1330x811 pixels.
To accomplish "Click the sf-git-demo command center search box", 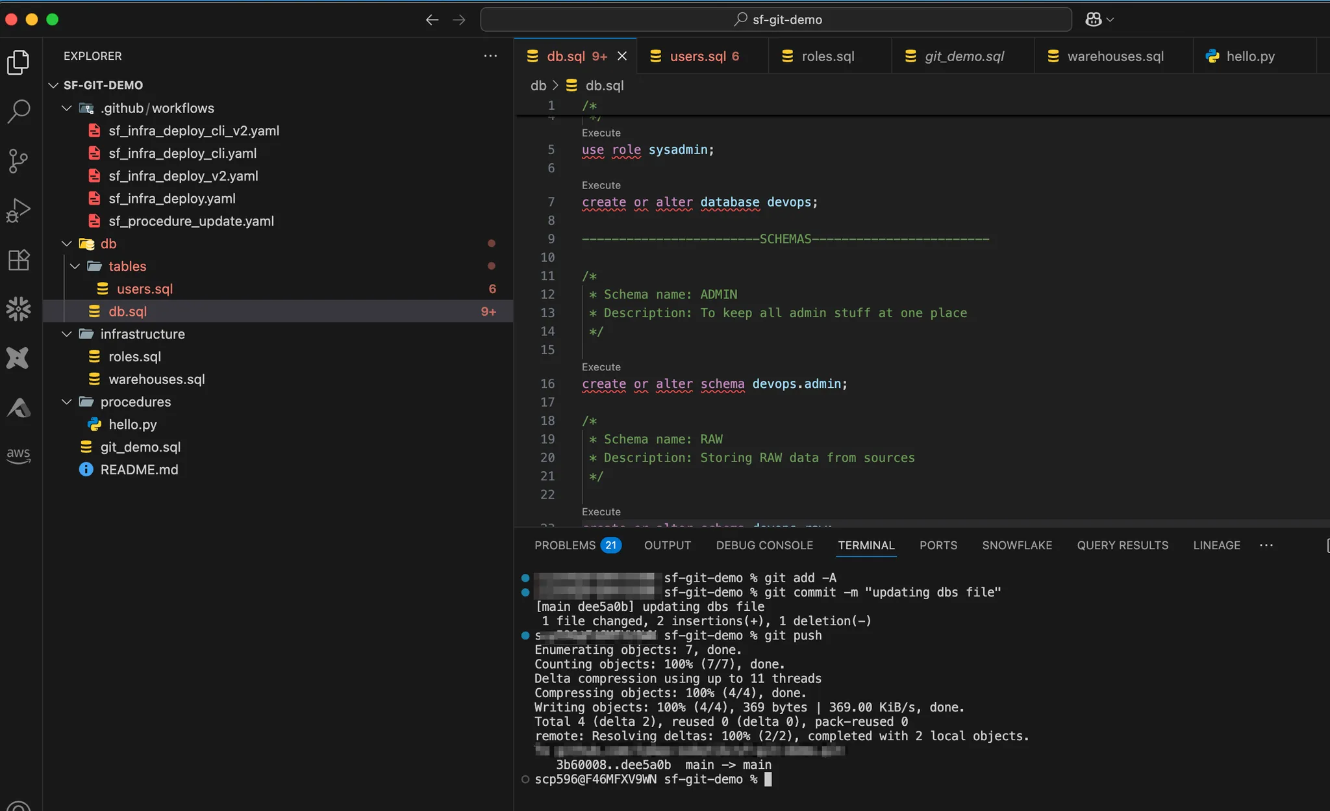I will coord(776,19).
